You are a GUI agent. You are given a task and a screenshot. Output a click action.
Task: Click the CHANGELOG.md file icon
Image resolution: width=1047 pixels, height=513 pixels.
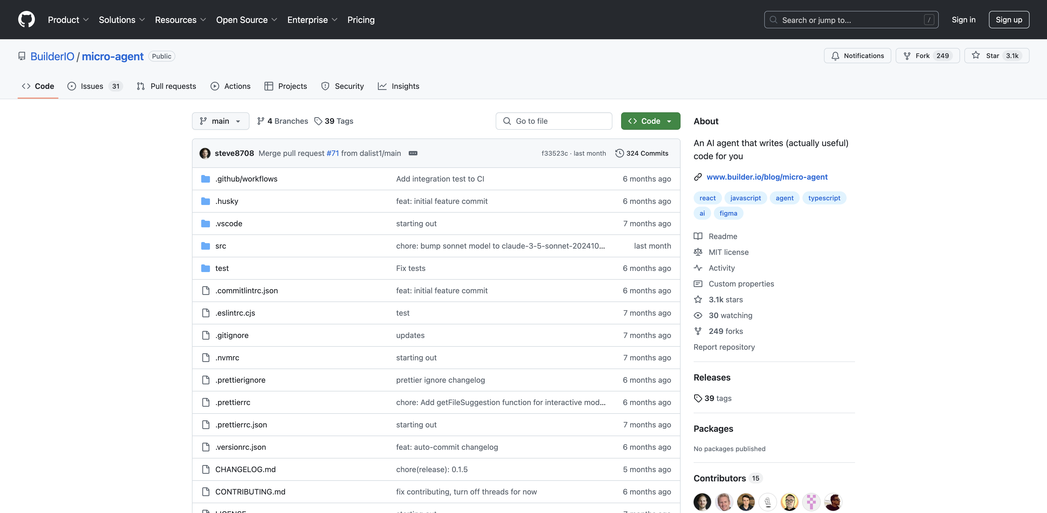point(206,469)
